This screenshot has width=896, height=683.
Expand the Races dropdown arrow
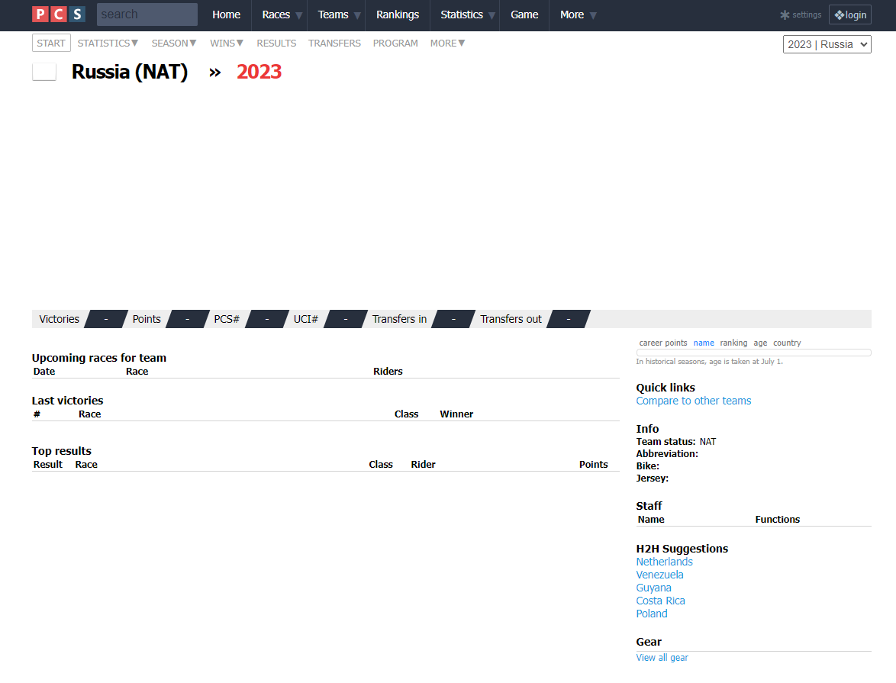click(299, 15)
